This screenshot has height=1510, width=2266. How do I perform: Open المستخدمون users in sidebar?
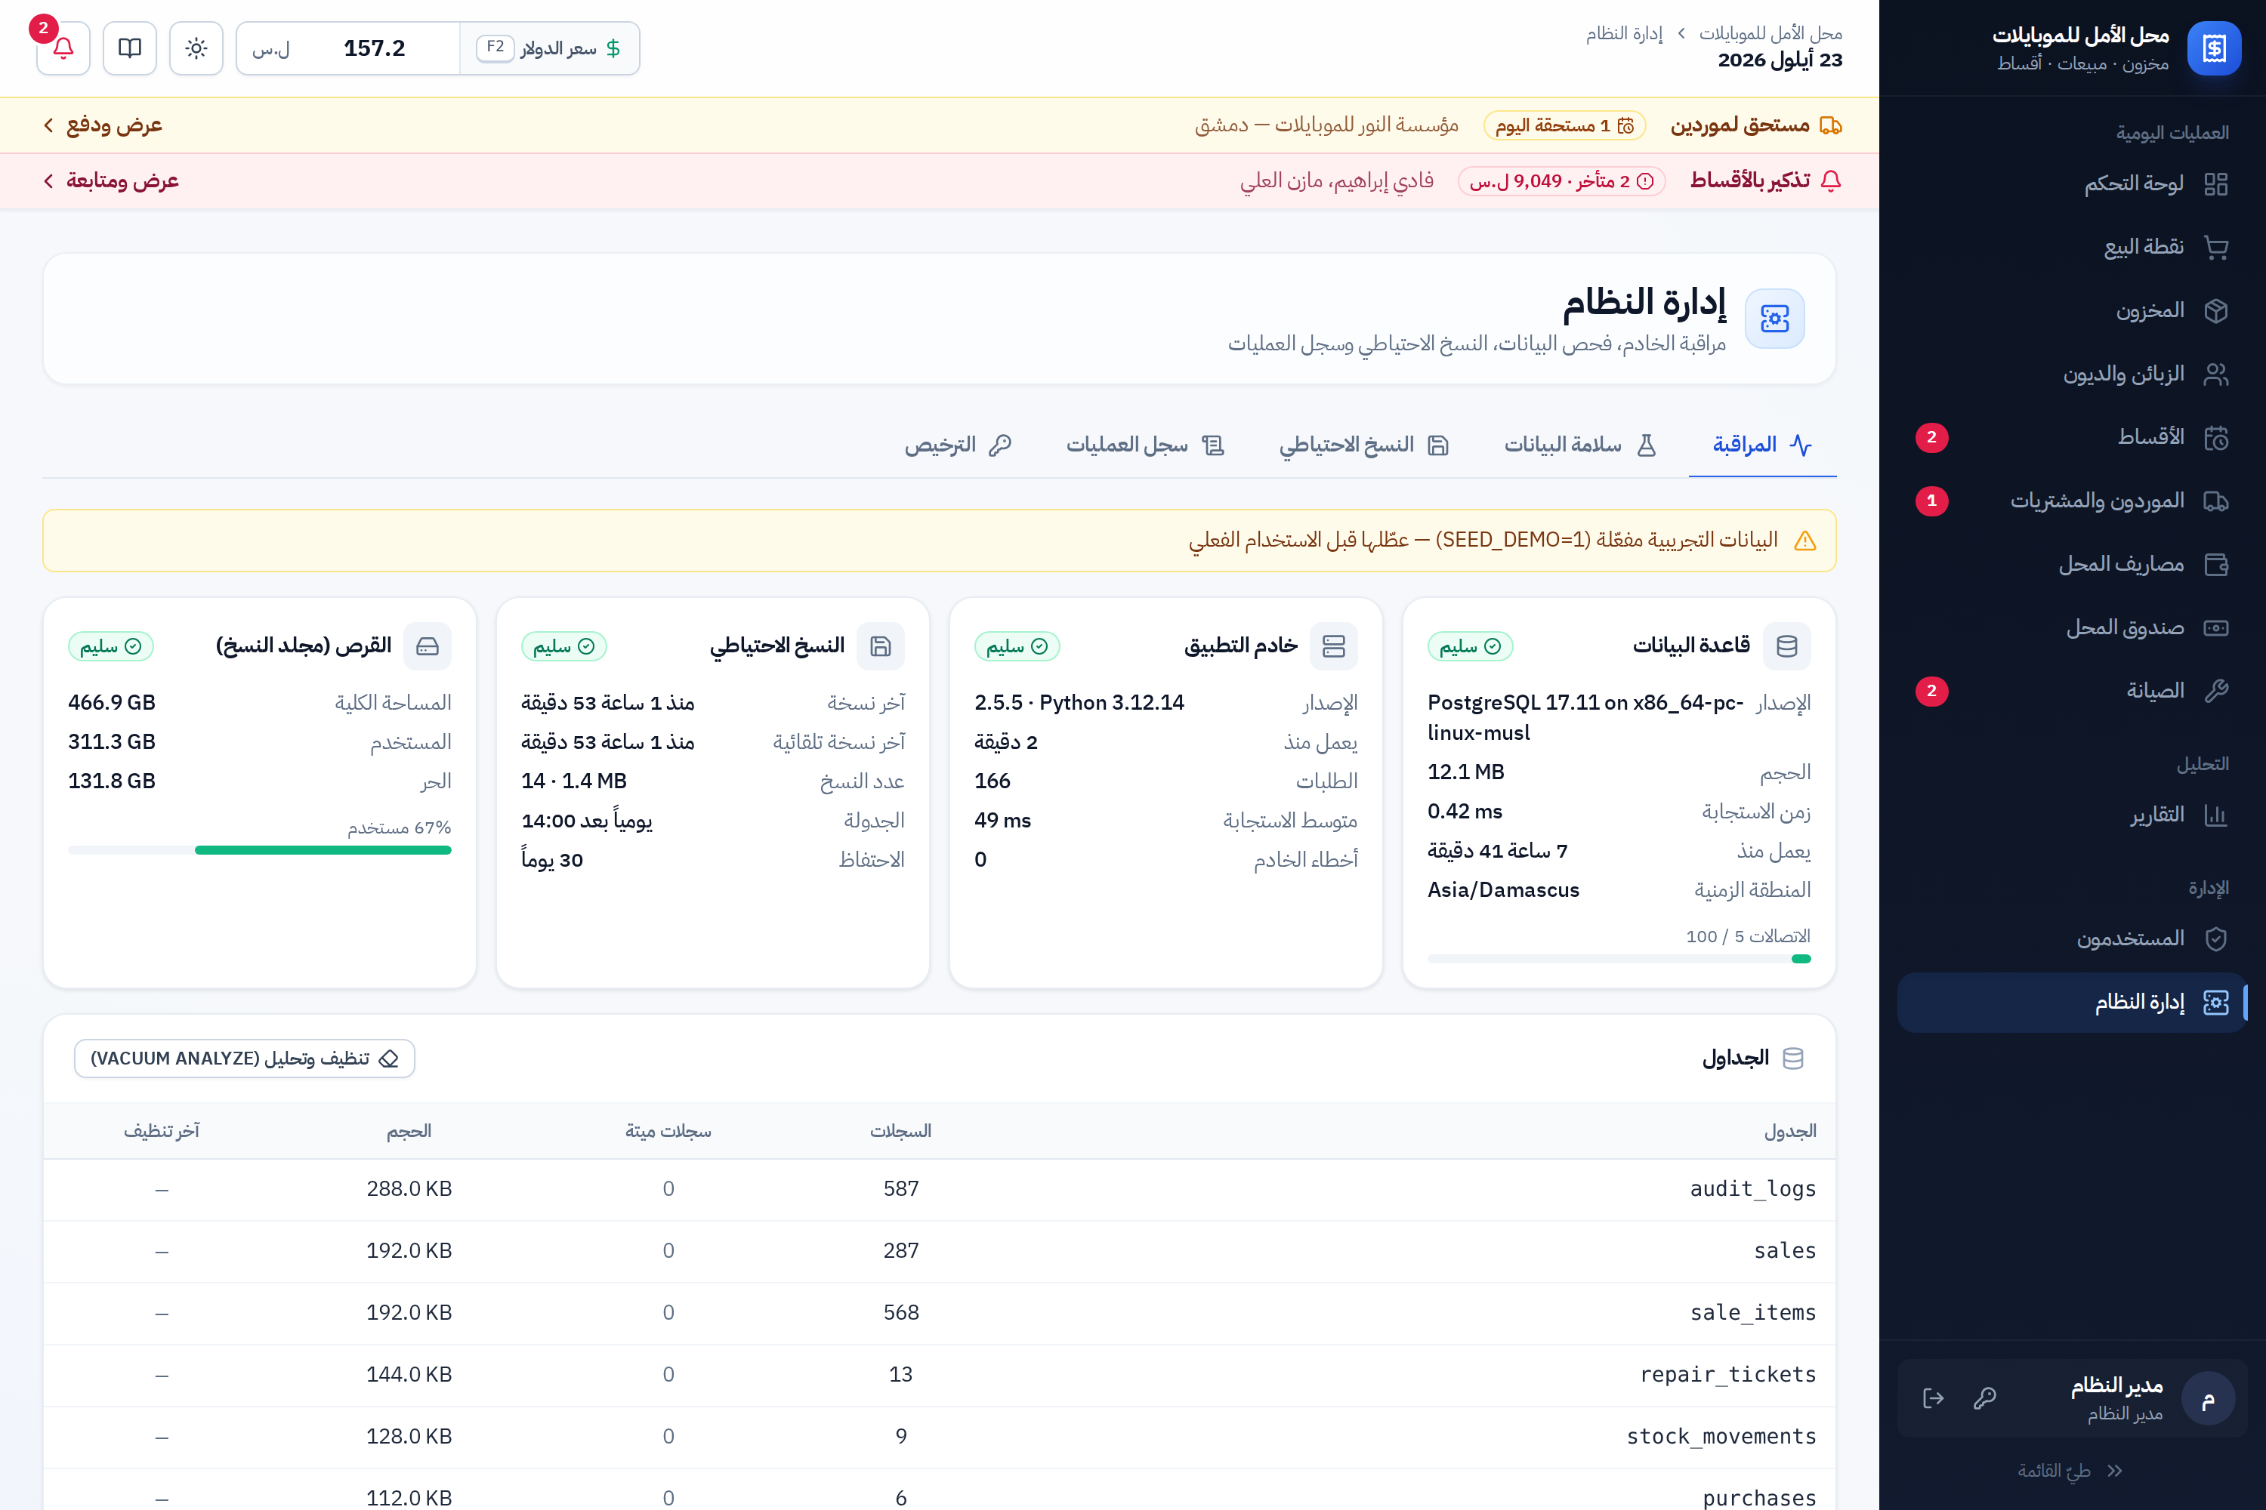(2073, 938)
